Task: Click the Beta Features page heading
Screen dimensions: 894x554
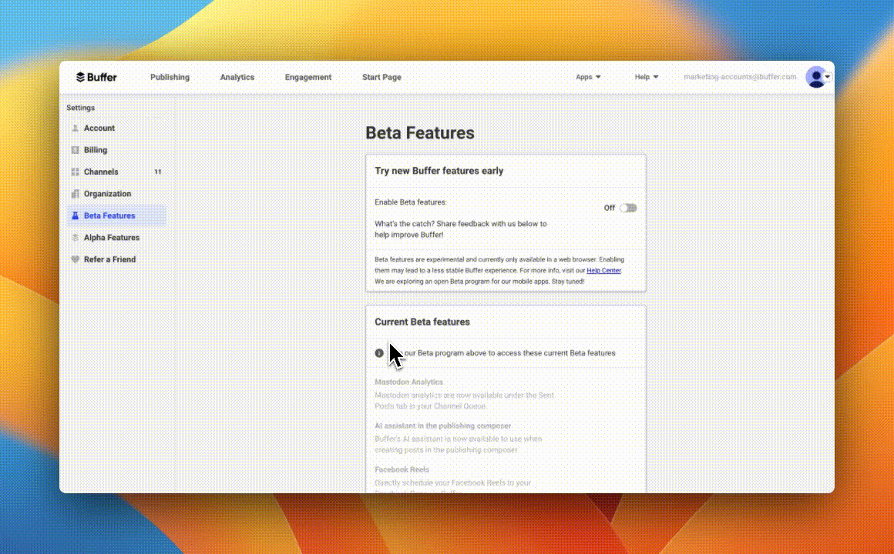Action: click(419, 132)
